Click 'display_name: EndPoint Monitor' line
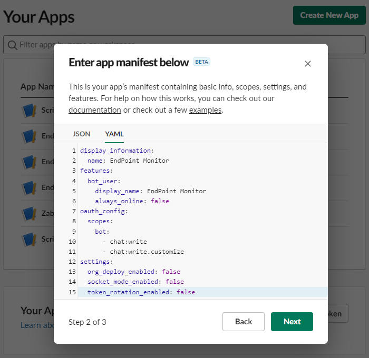 [151, 191]
